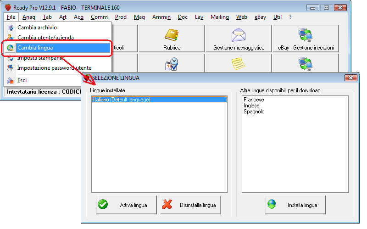Click the Esci exit icon
The image size is (367, 229).
click(x=10, y=81)
